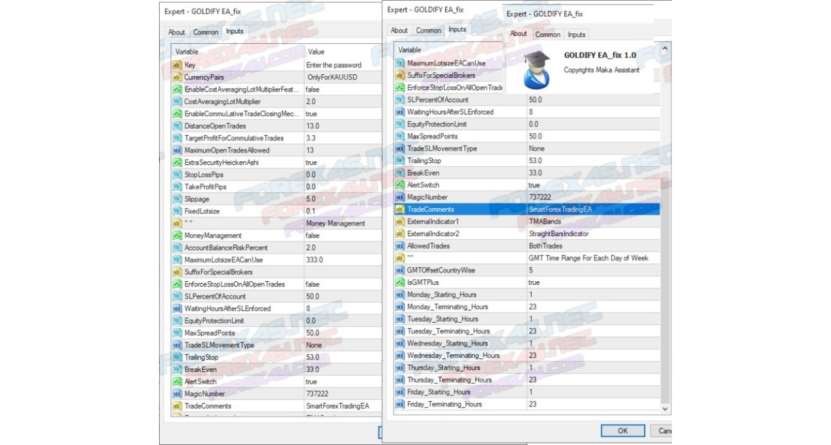Screen dimensions: 831x445
Task: Click the ExternalIndicator1 string icon
Action: click(399, 221)
